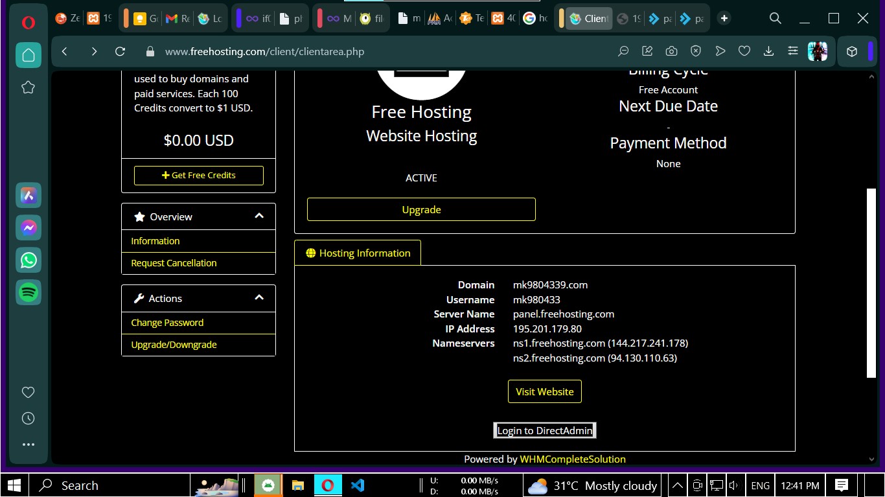Reload the current page
Image resolution: width=885 pixels, height=497 pixels.
[120, 52]
